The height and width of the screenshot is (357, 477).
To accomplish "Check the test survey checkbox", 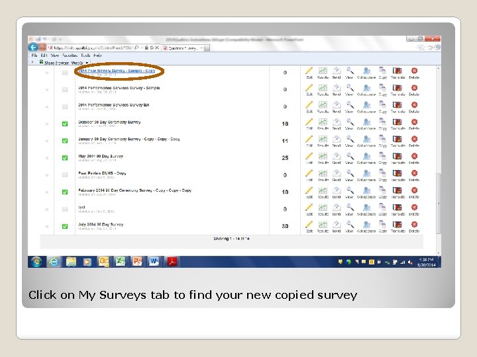I will [65, 209].
